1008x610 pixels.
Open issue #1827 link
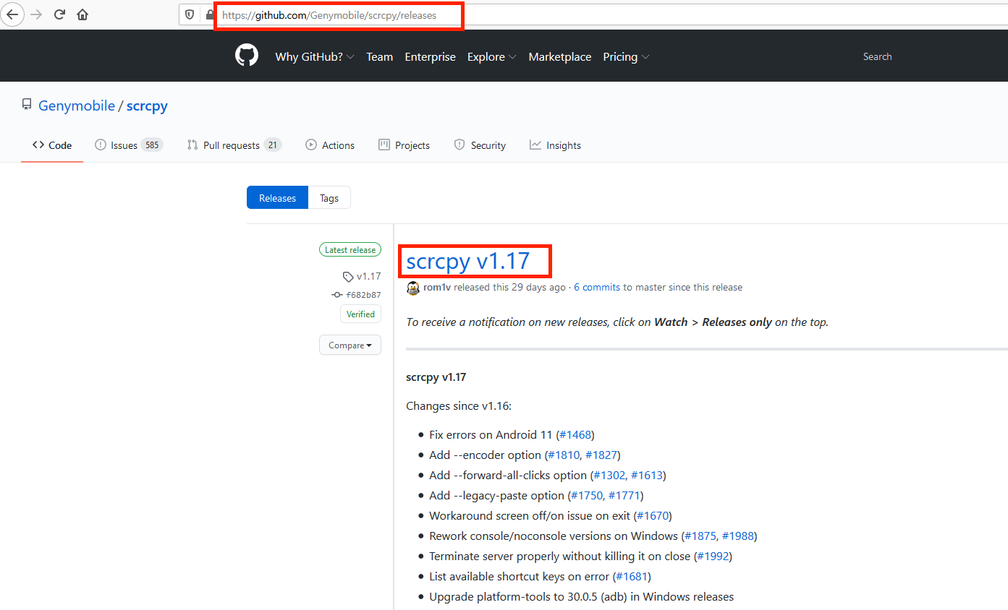click(x=601, y=455)
